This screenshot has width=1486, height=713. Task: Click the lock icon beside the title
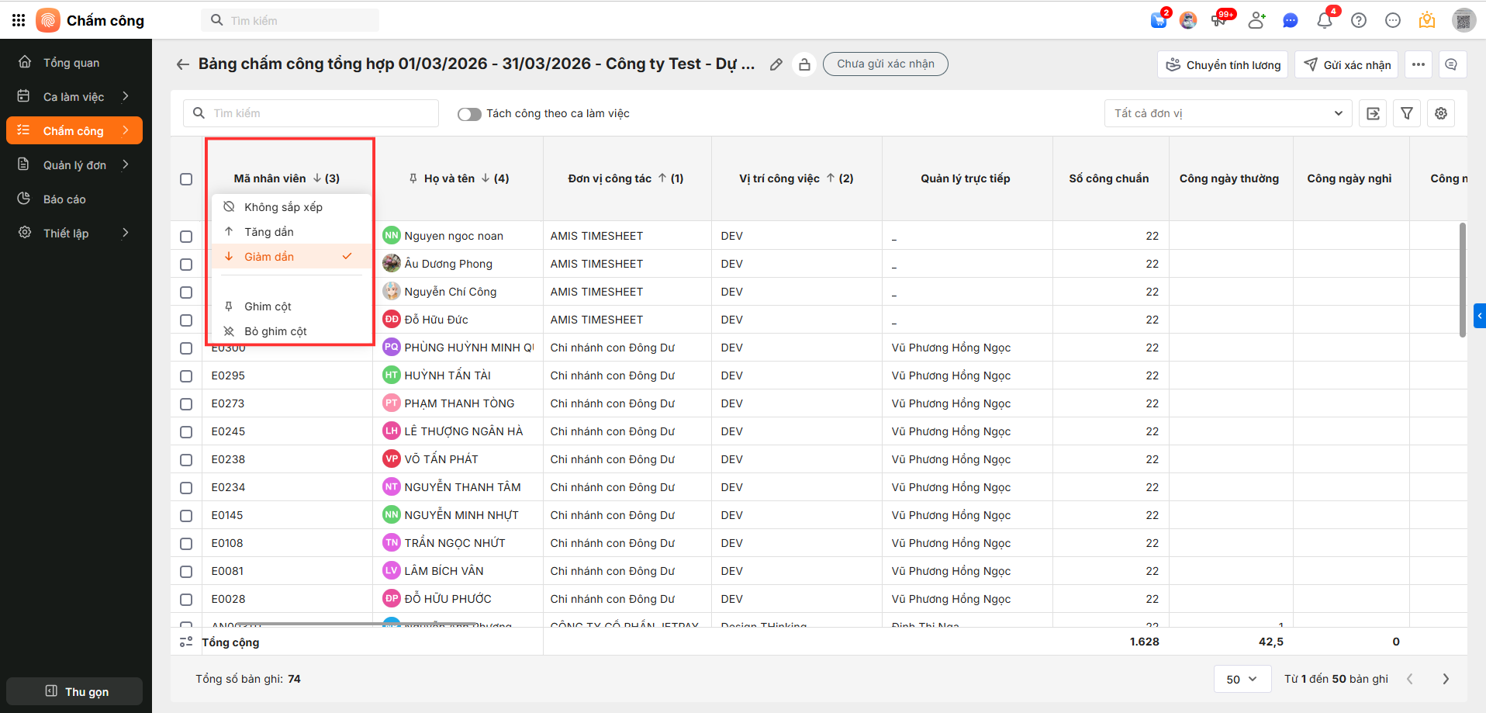click(804, 64)
